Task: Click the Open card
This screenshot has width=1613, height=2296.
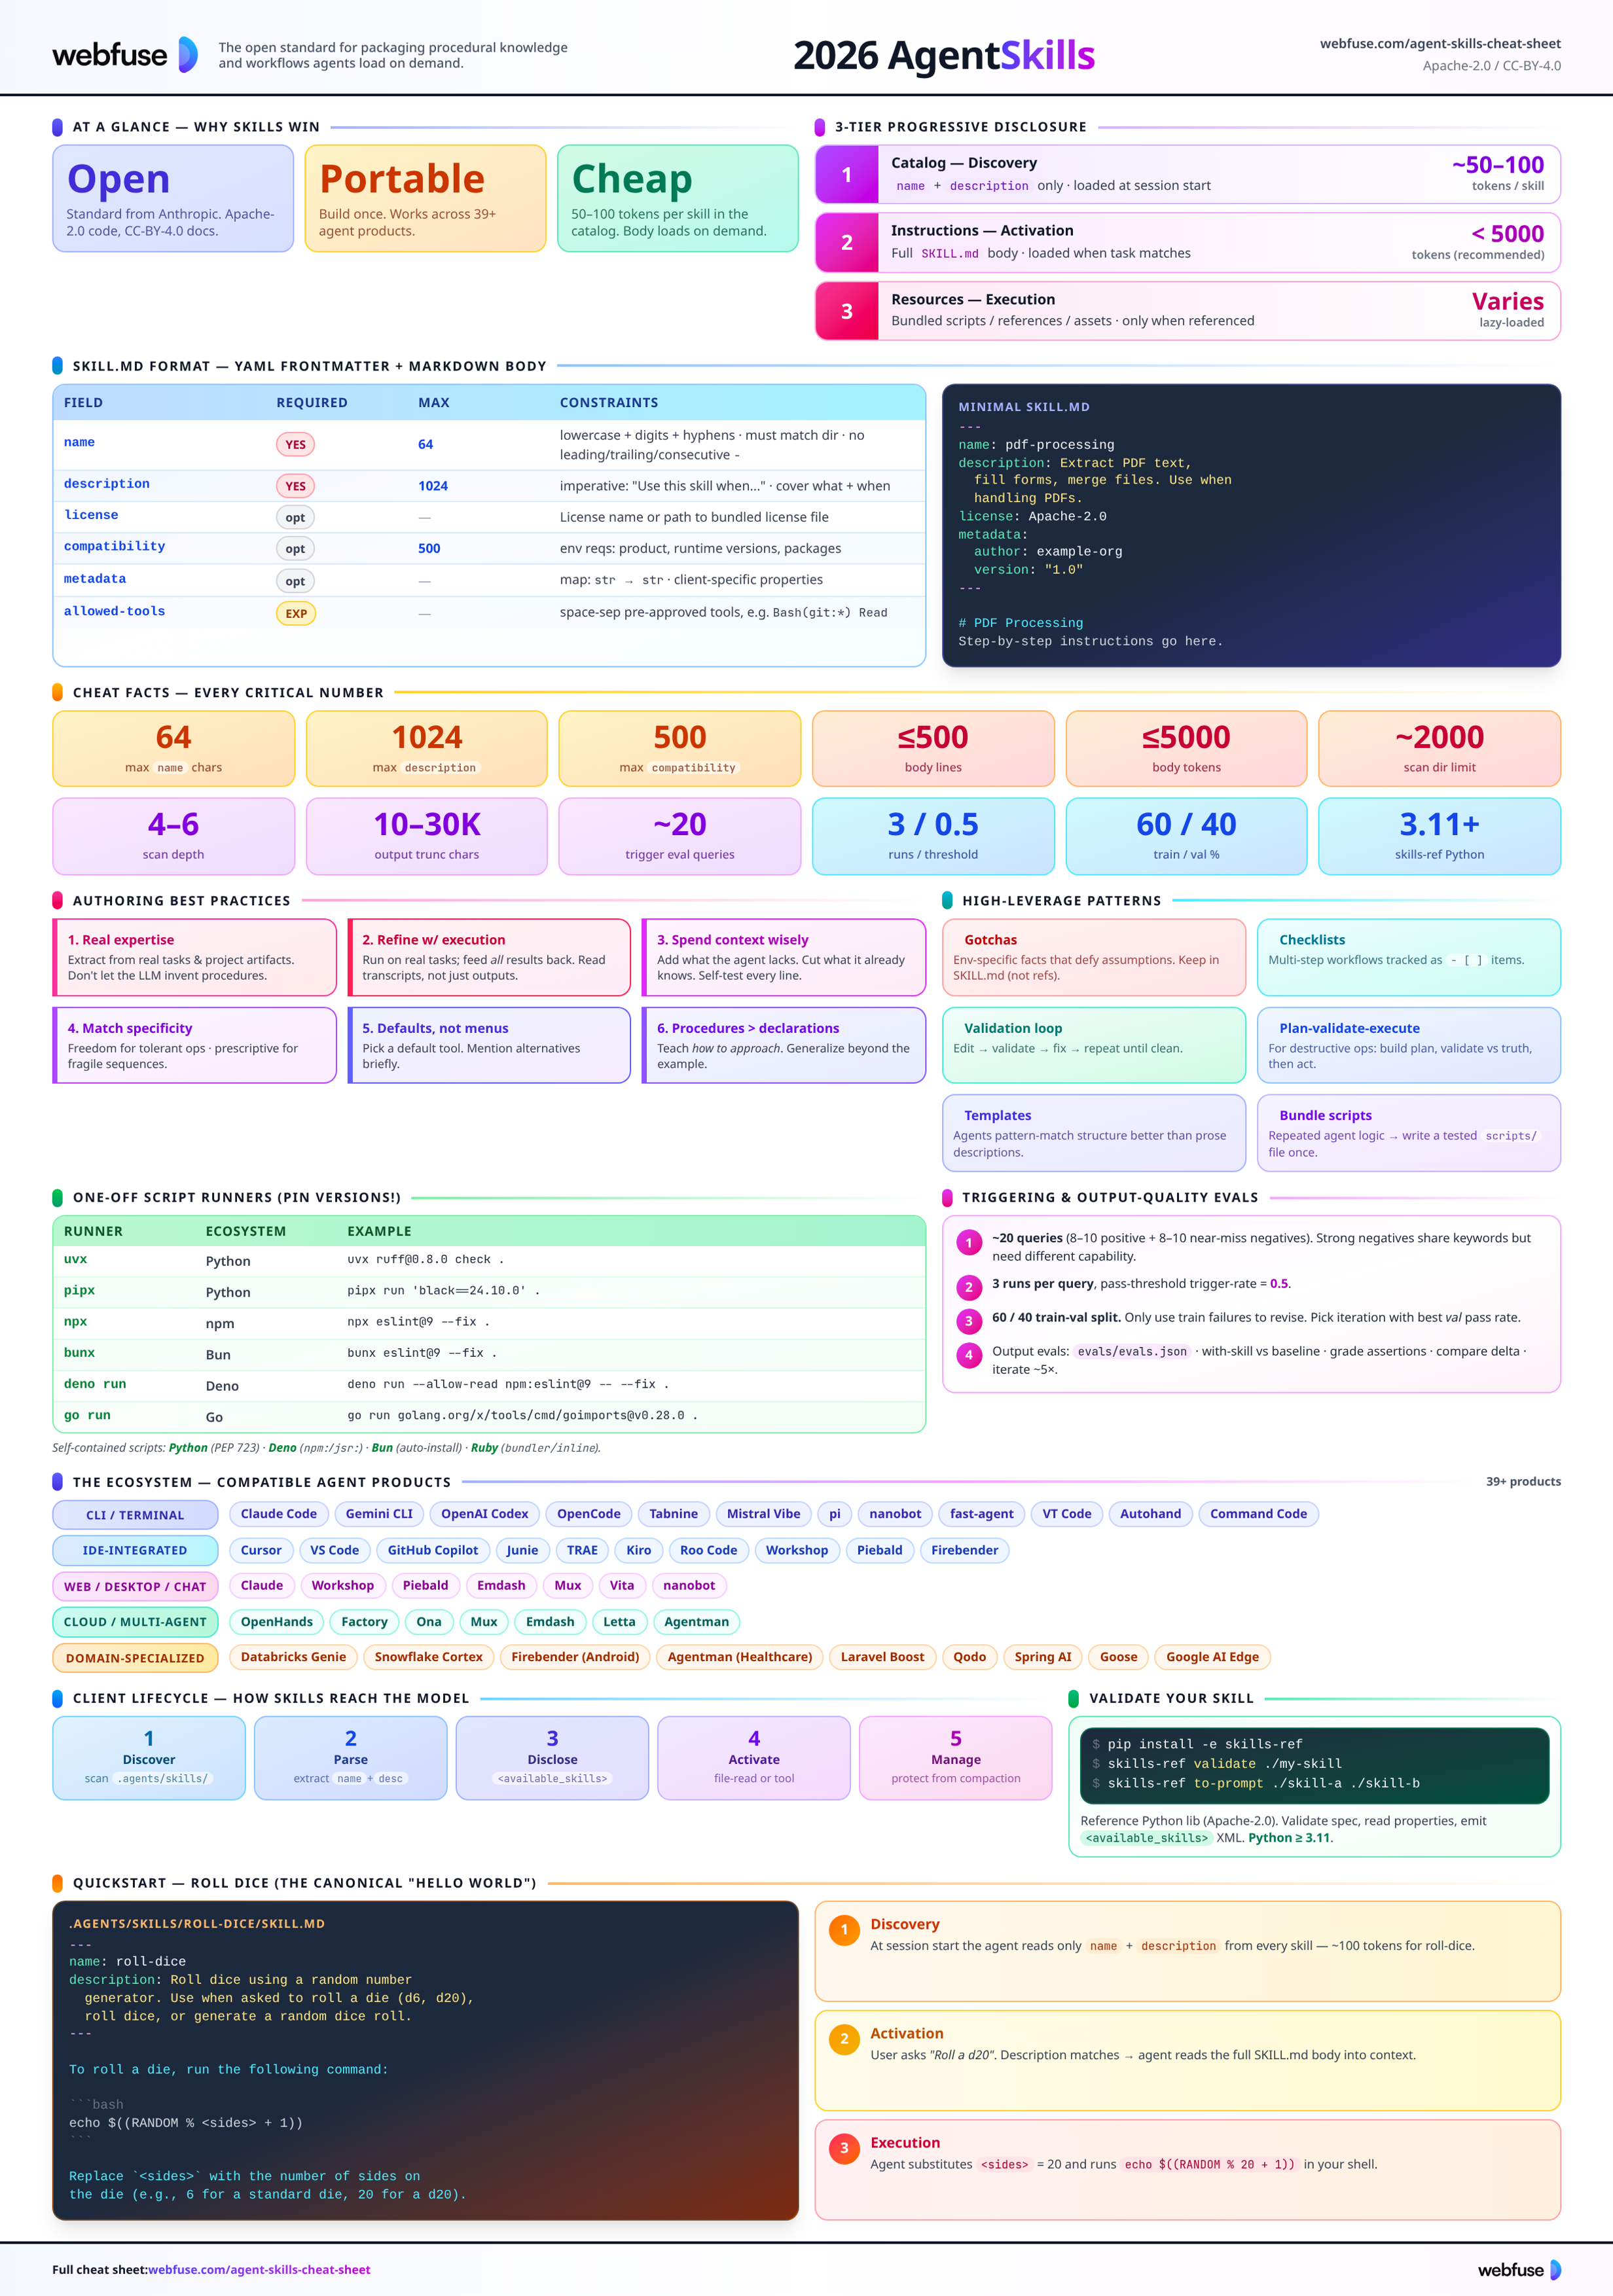Action: [x=173, y=198]
